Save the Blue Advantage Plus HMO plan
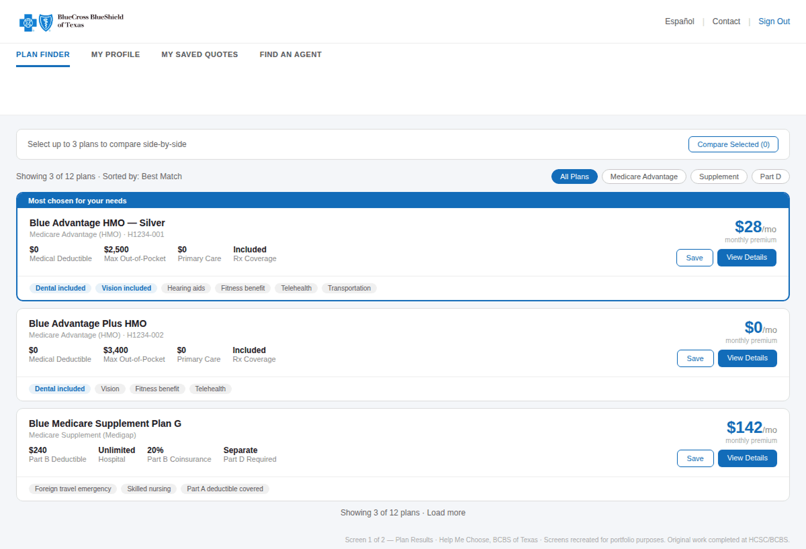Viewport: 806px width, 549px height. (695, 358)
